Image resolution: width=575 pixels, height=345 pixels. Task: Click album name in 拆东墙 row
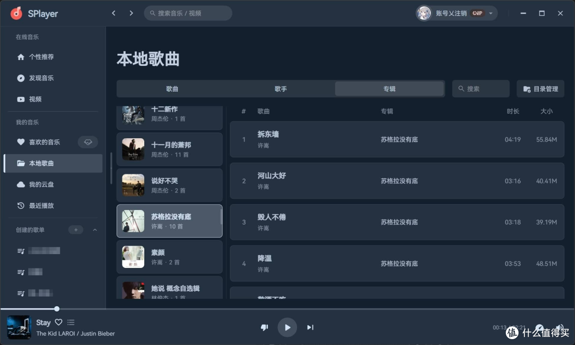click(399, 139)
